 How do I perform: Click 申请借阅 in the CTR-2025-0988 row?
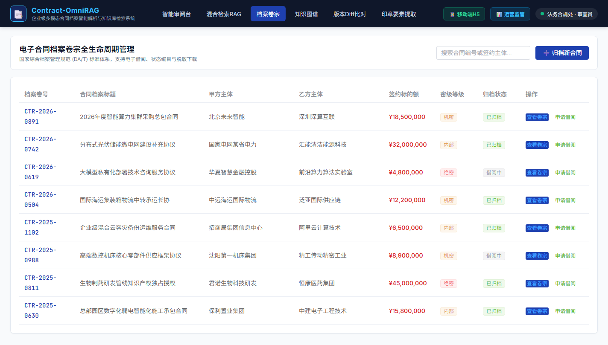(565, 255)
